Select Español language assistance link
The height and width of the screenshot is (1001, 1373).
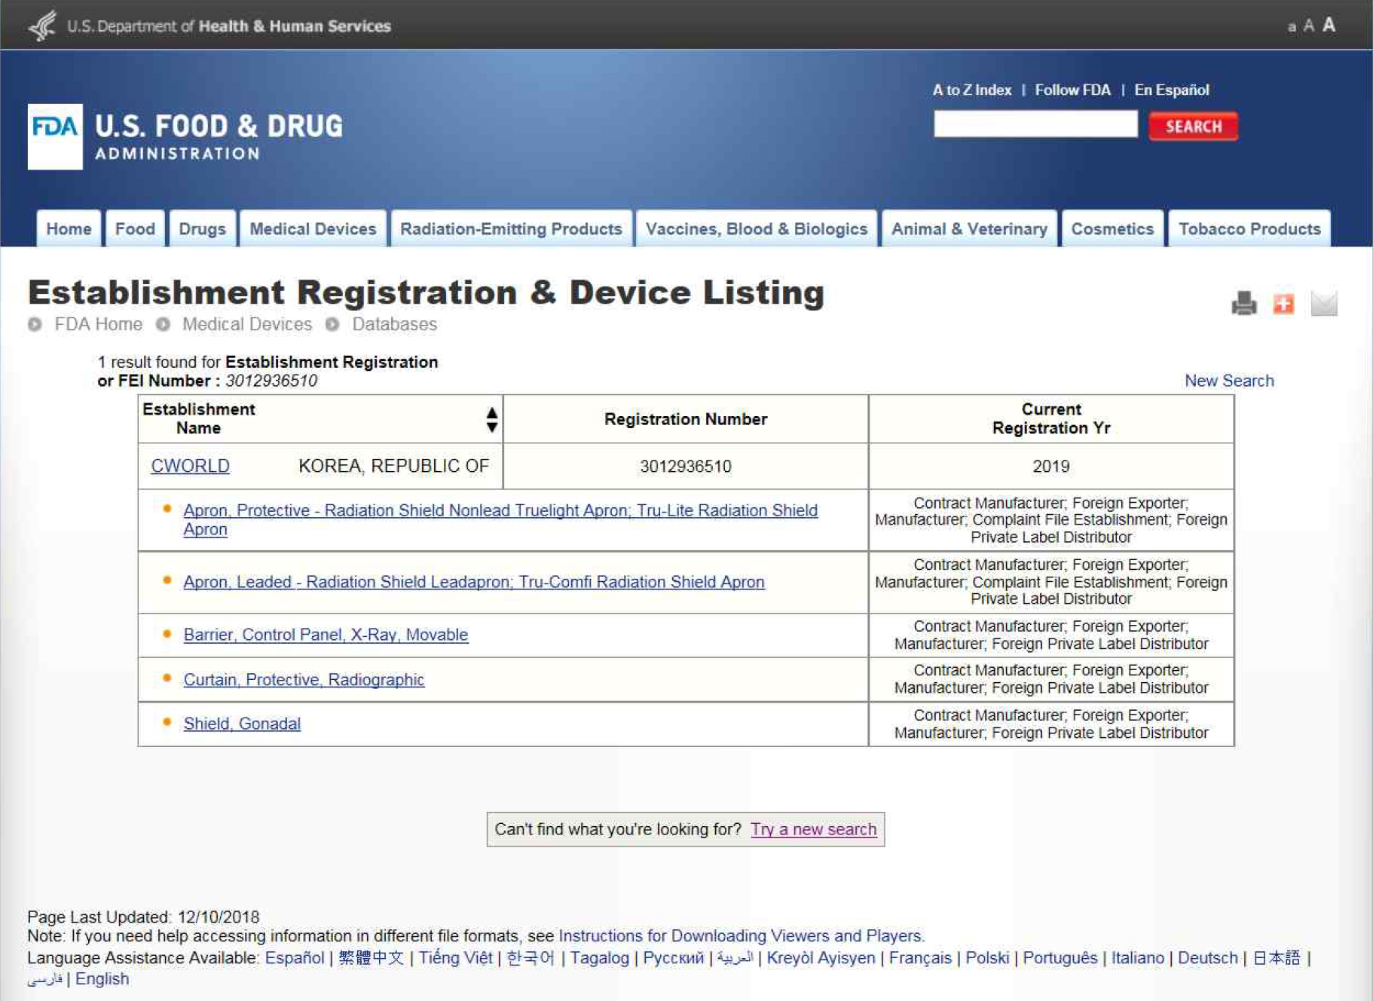(294, 957)
